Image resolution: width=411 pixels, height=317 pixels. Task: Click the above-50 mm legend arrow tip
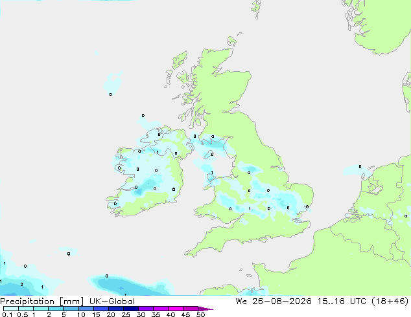205,309
